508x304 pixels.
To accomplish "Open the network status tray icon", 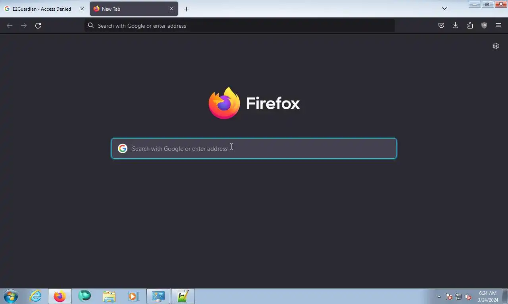I will click(458, 296).
